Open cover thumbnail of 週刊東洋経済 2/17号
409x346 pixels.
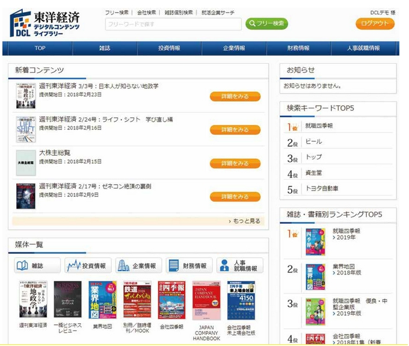[25, 196]
